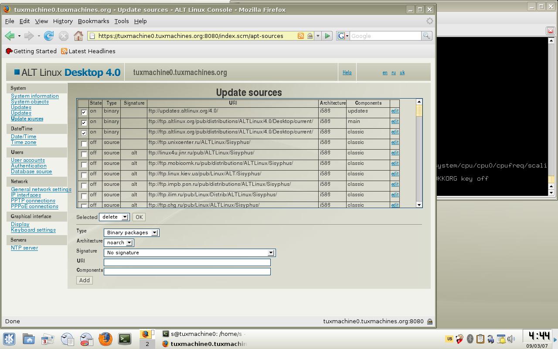Enable the ftp.impb.psn.ru source checkbox
Screen dimensions: 558x349
pos(84,185)
